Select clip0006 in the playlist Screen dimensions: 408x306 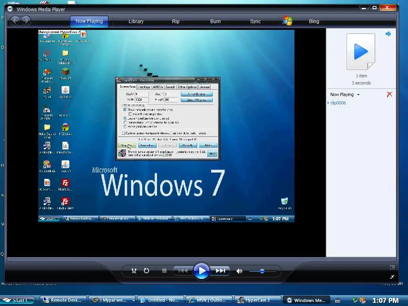tap(338, 103)
